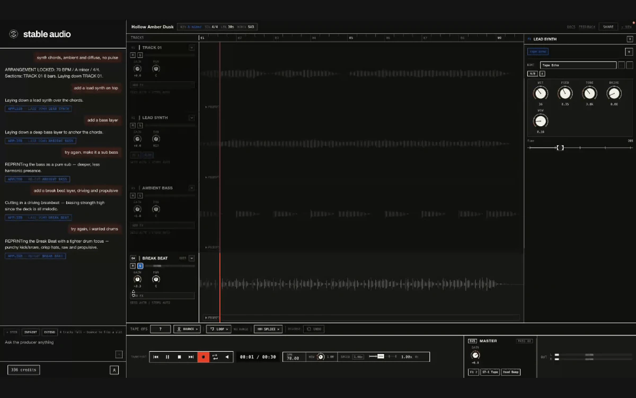Adjust the Time slider in Tape Echo

point(560,148)
